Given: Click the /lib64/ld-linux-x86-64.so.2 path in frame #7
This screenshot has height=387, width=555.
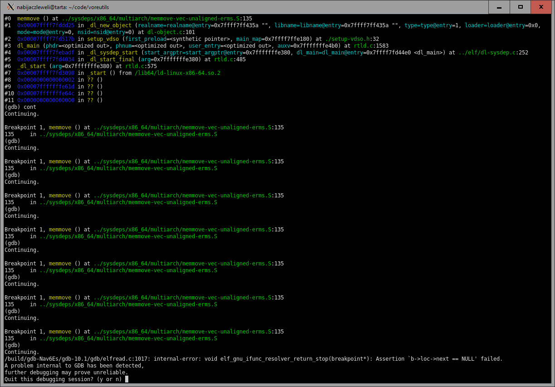Looking at the screenshot, I should pos(177,73).
